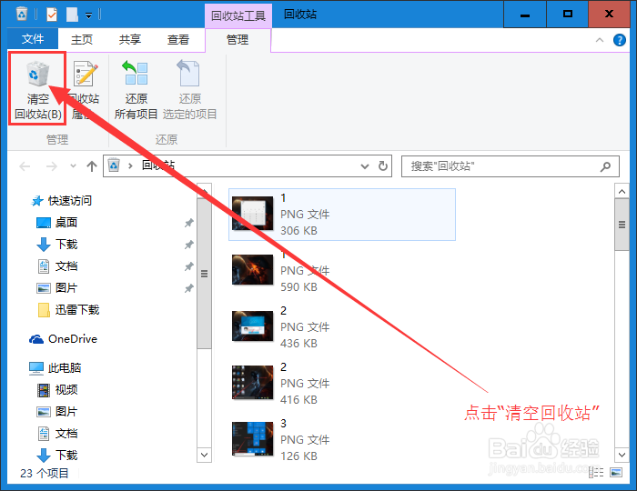The height and width of the screenshot is (491, 637).
Task: Open 下载 under This PC
Action: click(56, 456)
